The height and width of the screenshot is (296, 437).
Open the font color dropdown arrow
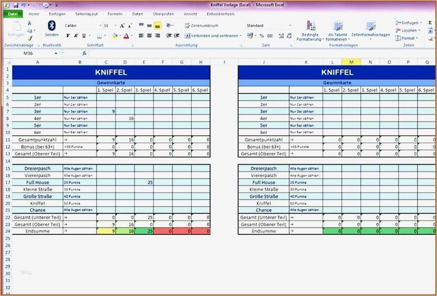pos(131,36)
